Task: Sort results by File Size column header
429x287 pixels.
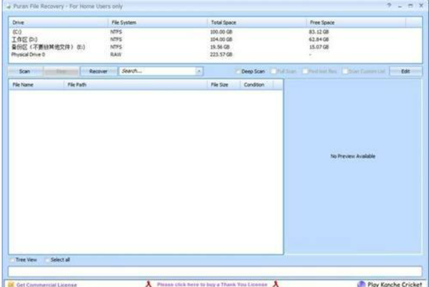Action: [223, 85]
